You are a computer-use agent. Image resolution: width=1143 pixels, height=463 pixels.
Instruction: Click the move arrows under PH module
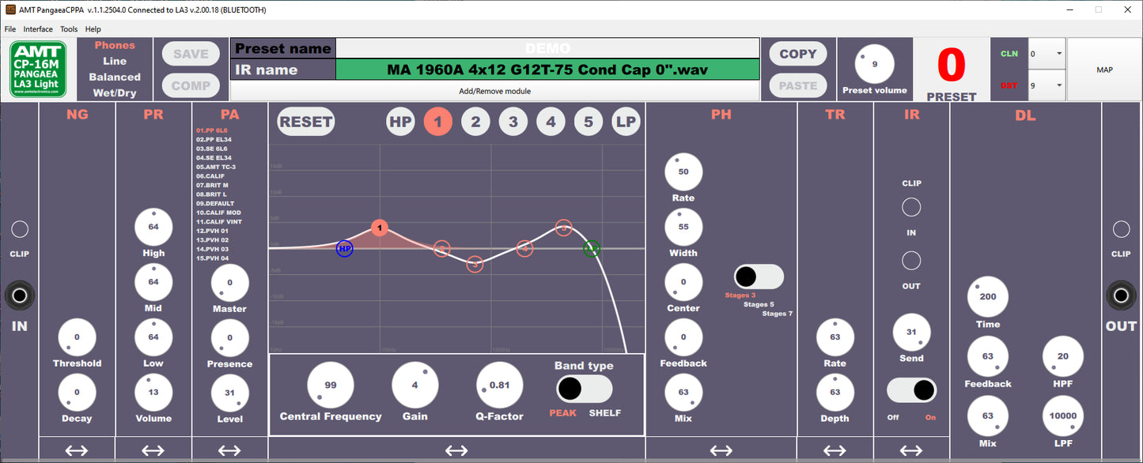click(x=721, y=450)
